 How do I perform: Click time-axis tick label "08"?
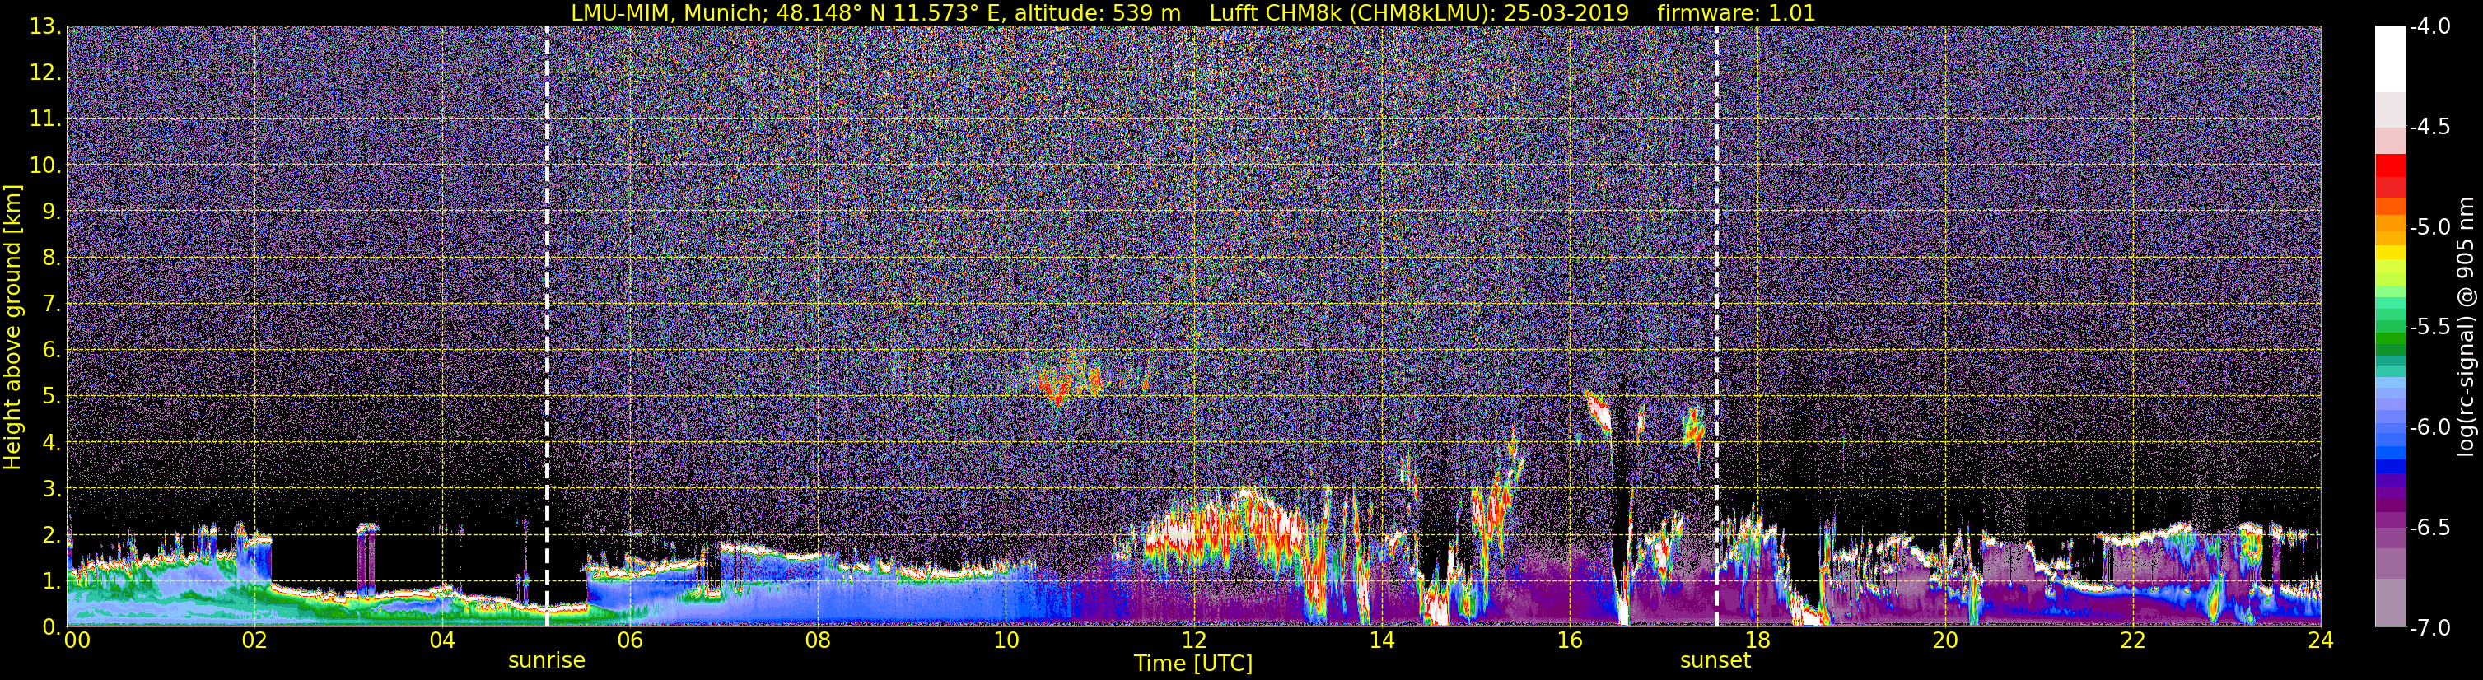pos(819,640)
